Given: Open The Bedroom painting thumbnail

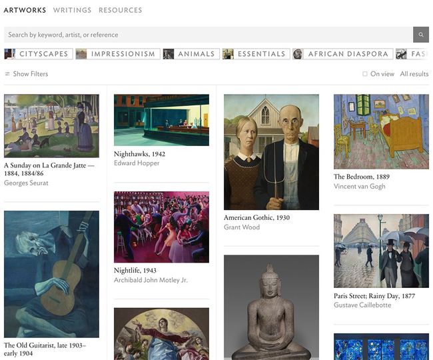Looking at the screenshot, I should point(381,131).
